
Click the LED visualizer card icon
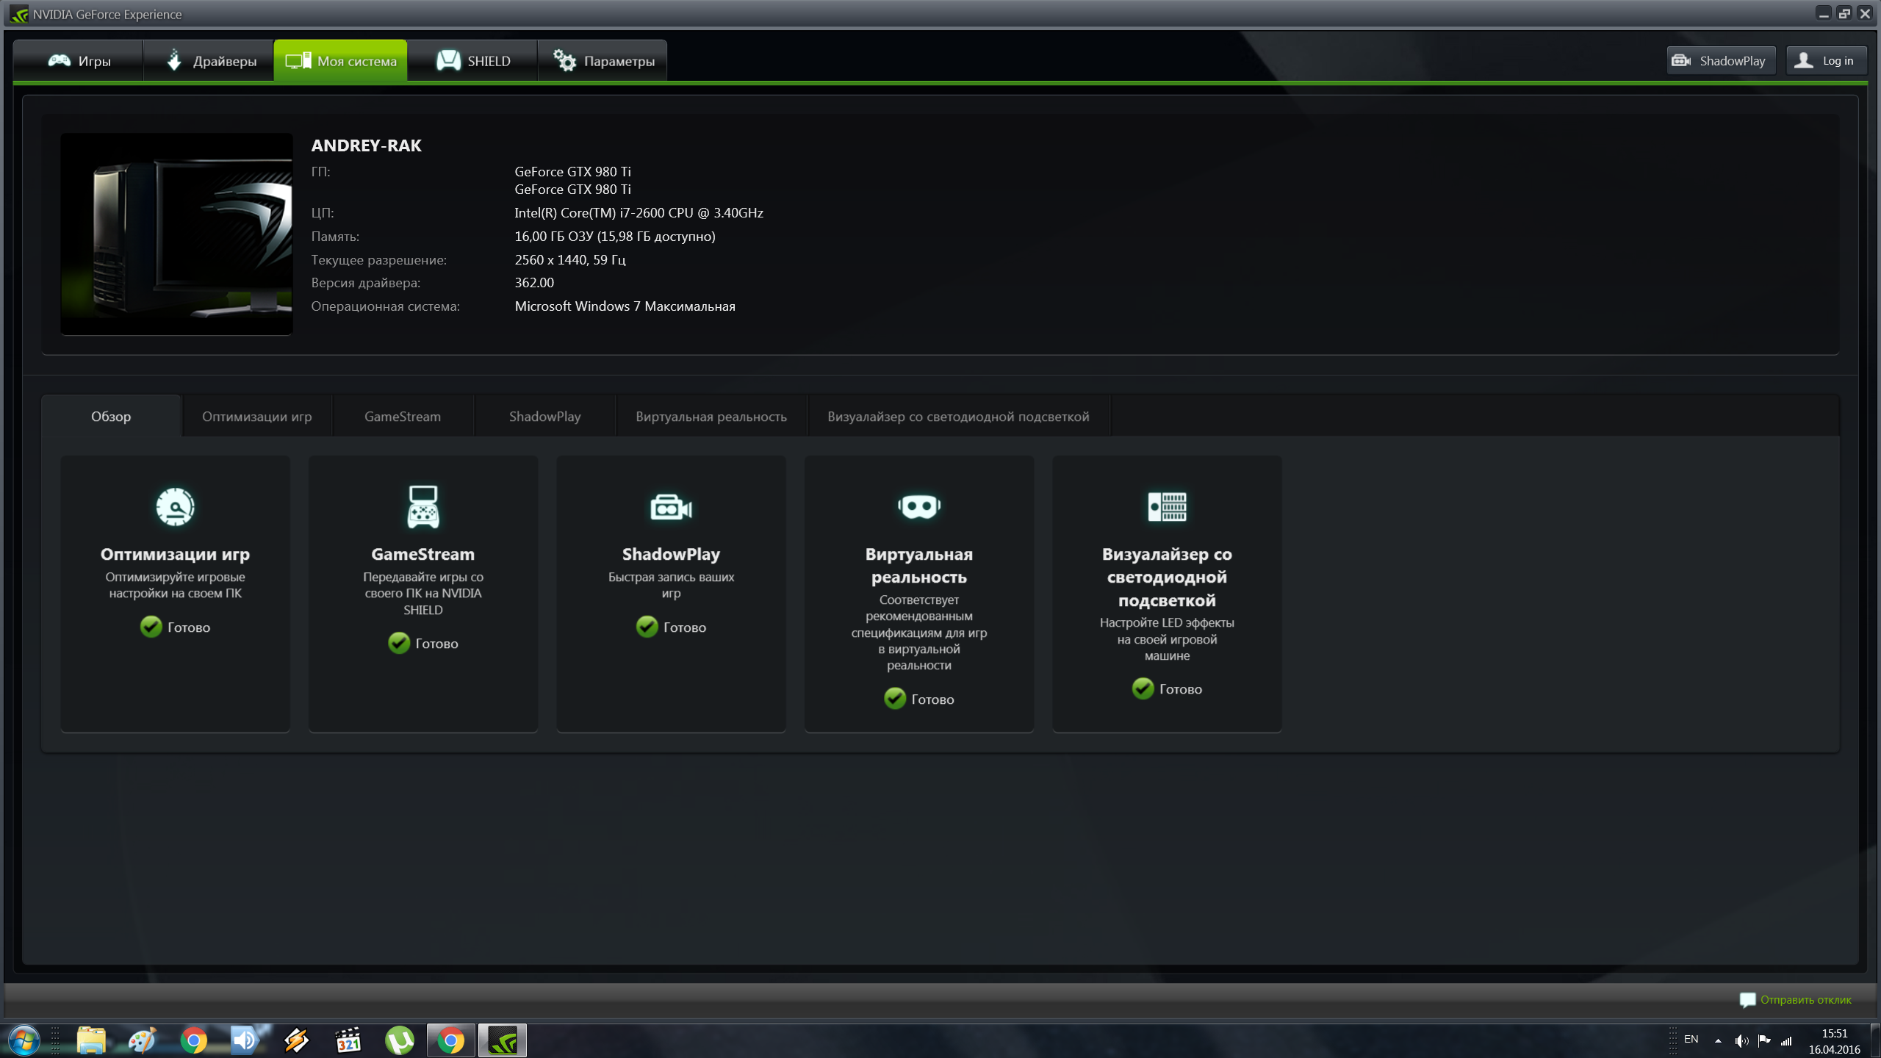click(x=1167, y=506)
